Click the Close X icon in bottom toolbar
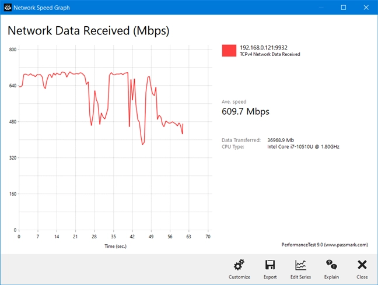 [362, 265]
